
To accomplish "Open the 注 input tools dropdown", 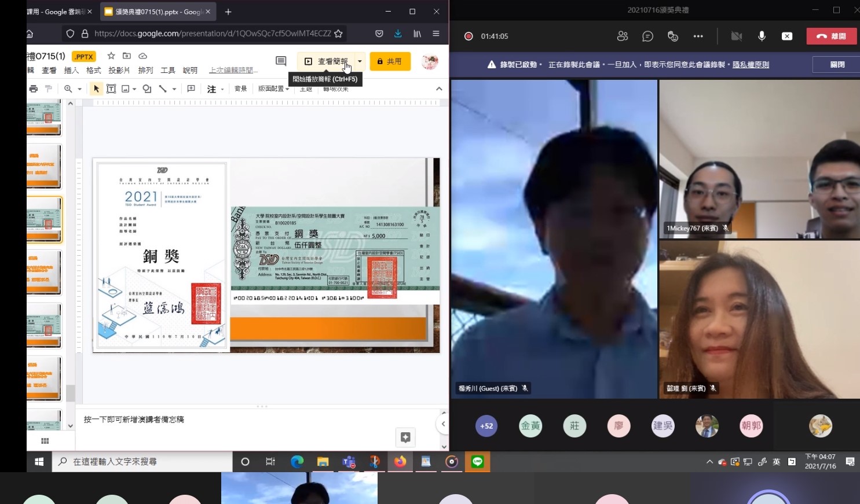I will click(x=215, y=89).
